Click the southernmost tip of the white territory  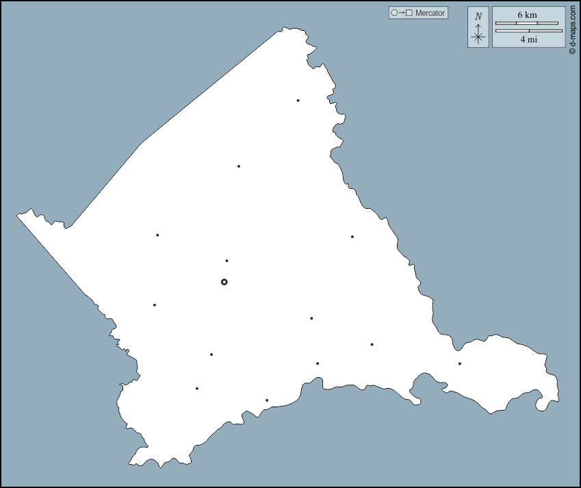pyautogui.click(x=160, y=467)
